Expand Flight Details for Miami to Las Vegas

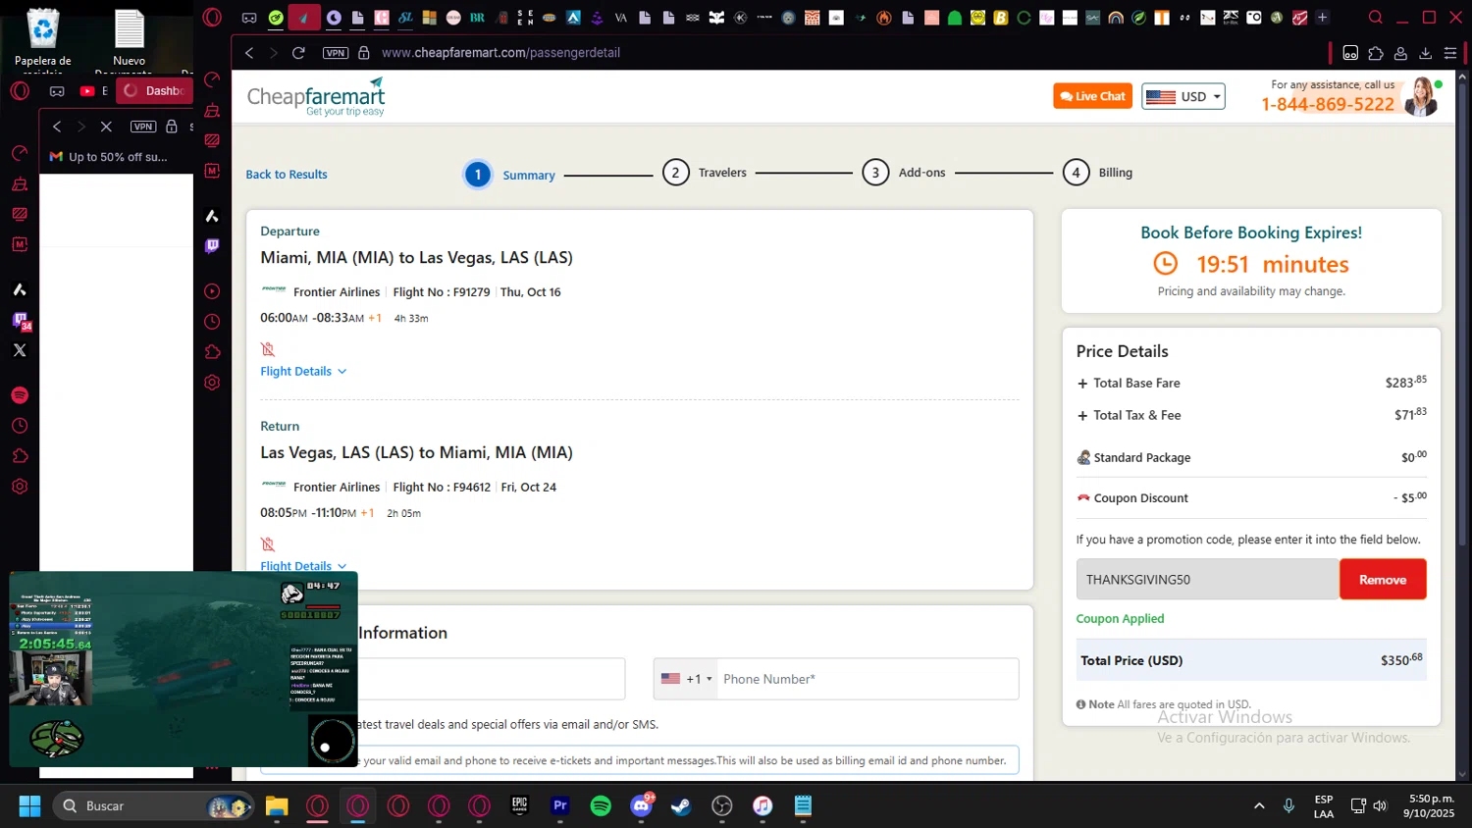(x=303, y=372)
